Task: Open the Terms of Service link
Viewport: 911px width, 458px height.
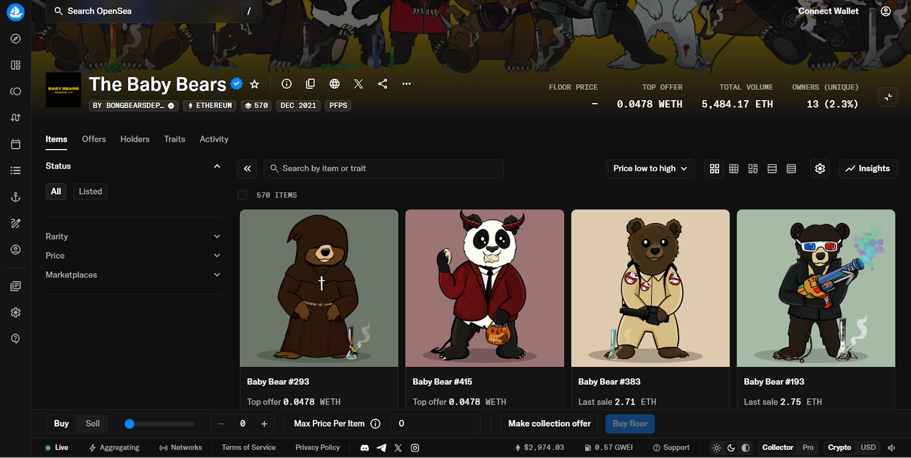Action: (249, 448)
